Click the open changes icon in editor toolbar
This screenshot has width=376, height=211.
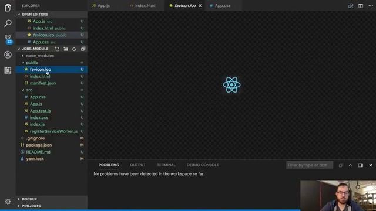point(351,6)
